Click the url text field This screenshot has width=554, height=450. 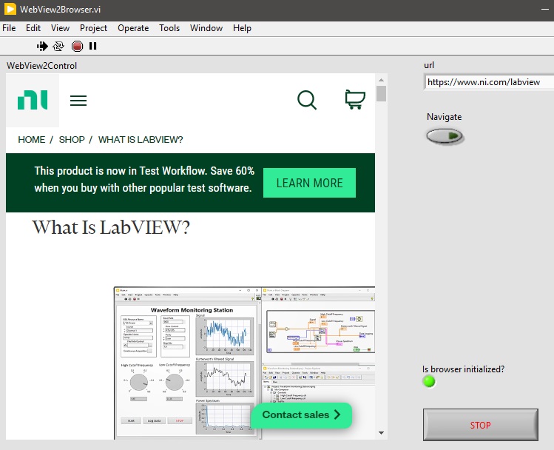pos(489,82)
